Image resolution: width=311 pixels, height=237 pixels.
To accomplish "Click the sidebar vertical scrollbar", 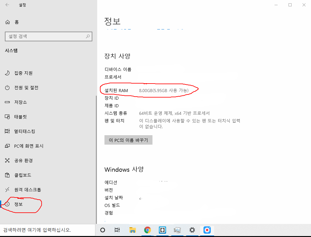I will (96, 160).
